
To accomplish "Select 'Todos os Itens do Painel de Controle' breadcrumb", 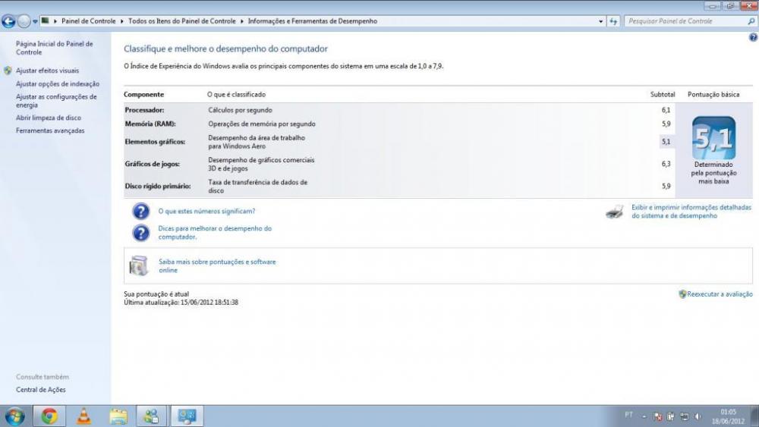I will 183,21.
